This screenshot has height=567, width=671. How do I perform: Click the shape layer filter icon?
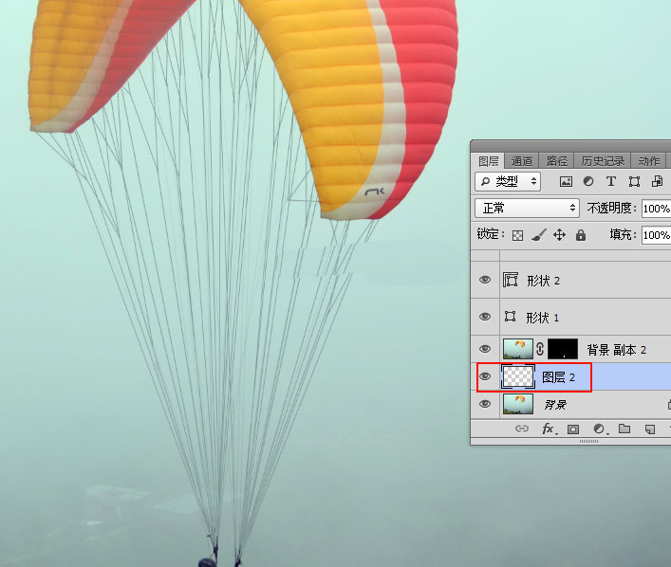pyautogui.click(x=633, y=181)
